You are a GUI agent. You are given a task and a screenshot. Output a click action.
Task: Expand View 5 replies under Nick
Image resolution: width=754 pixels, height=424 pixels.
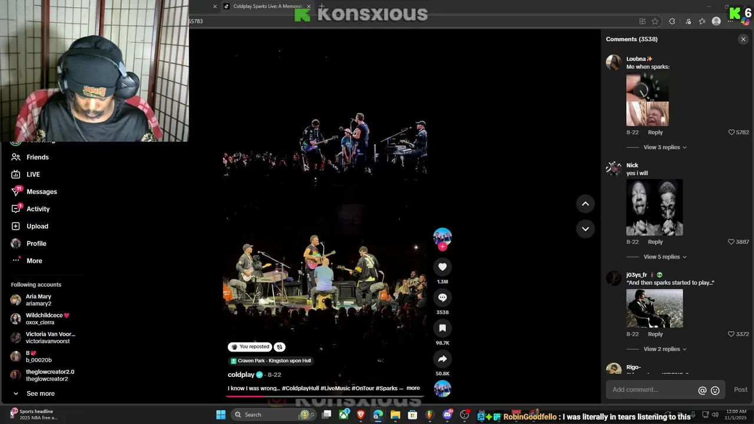tap(665, 257)
